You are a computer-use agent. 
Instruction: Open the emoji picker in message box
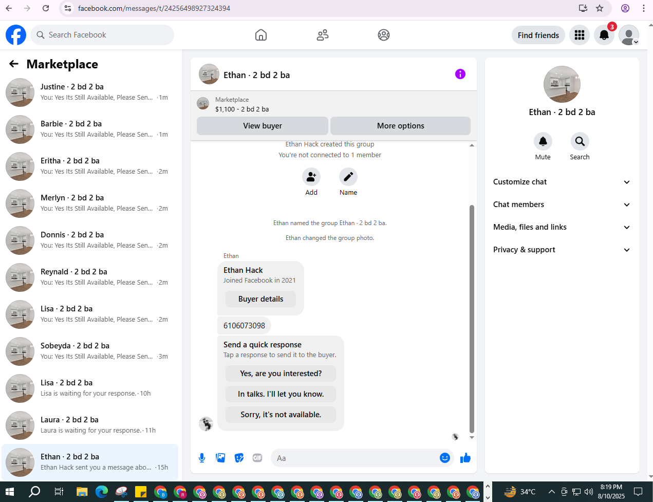445,458
